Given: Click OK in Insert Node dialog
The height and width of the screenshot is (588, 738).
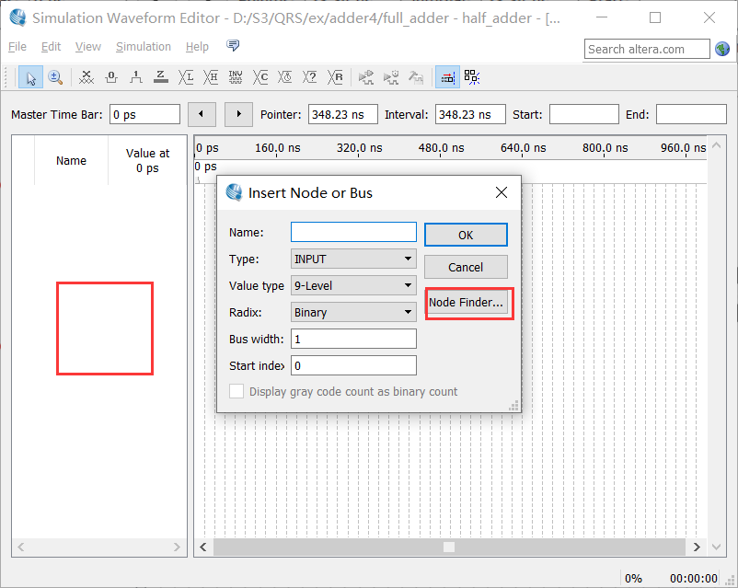Looking at the screenshot, I should pos(466,235).
